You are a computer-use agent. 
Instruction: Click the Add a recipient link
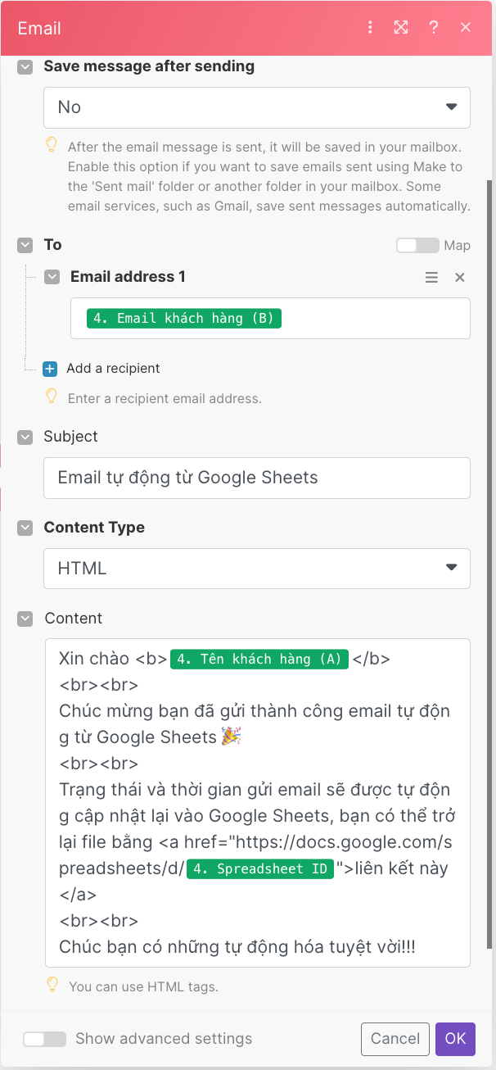[x=113, y=369]
